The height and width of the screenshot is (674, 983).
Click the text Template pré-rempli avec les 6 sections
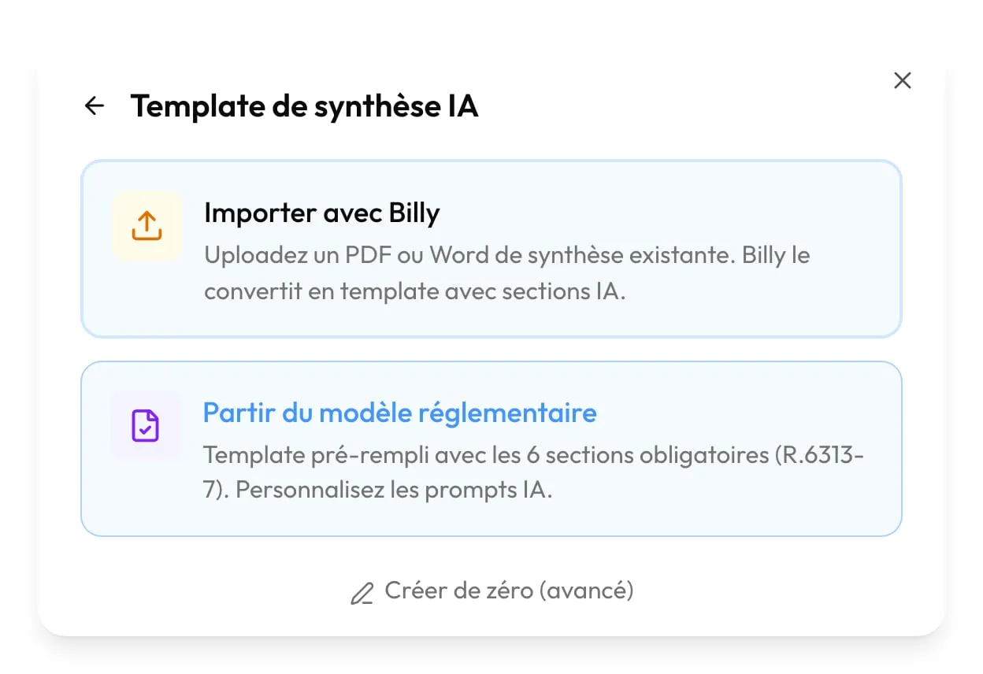coord(534,472)
